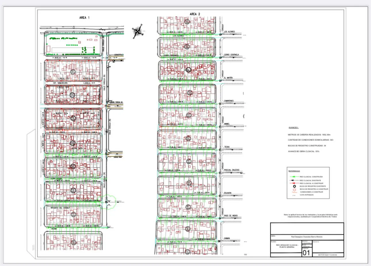This screenshot has width=371, height=266.
Task: Click the sheet number '01' box
Action: click(x=306, y=253)
